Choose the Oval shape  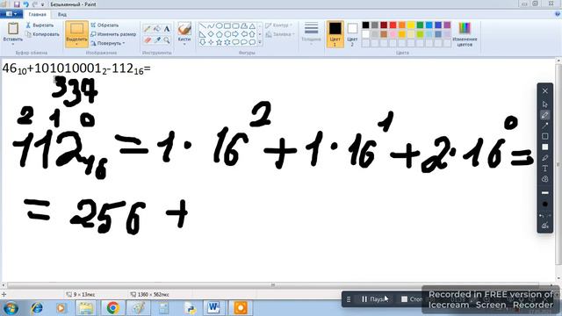(x=219, y=26)
